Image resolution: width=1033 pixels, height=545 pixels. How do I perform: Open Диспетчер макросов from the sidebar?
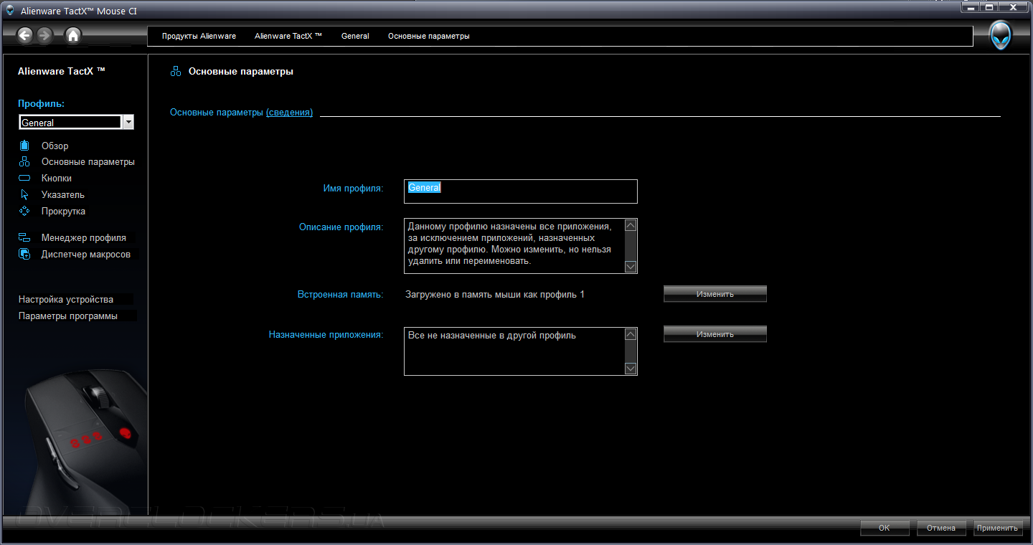[x=85, y=254]
